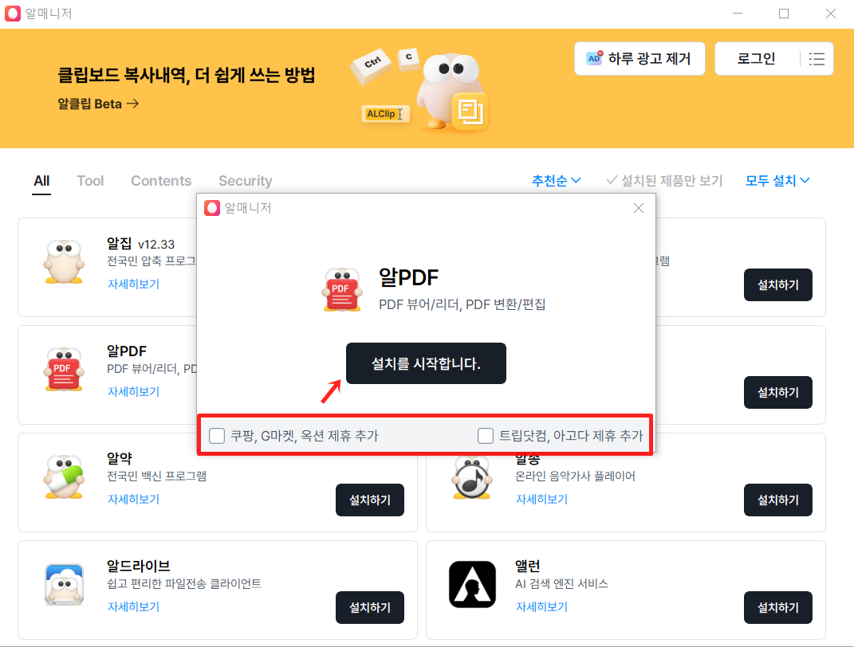Viewport: 854px width, 647px height.
Task: Click the ALClip label in the banner
Action: coord(384,114)
